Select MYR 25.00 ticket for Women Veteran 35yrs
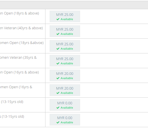This screenshot has height=128, width=148. point(65,61)
